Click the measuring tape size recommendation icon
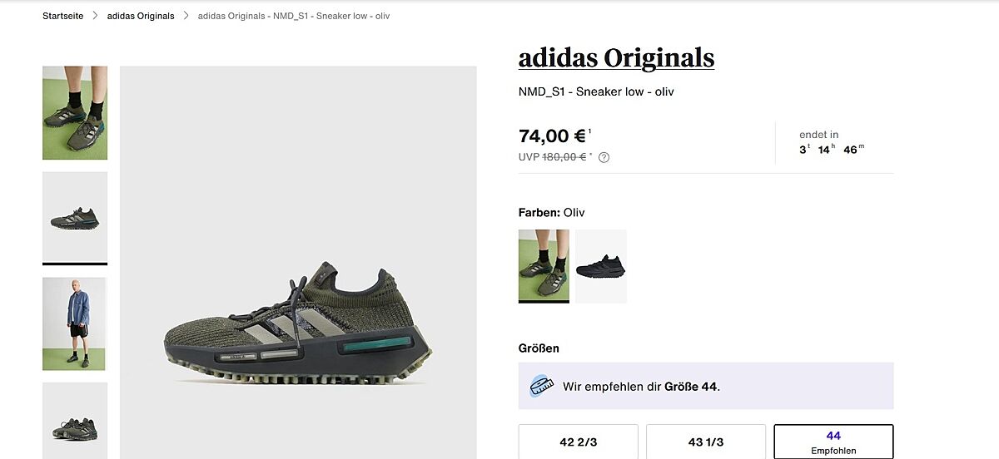This screenshot has height=459, width=999. click(x=542, y=386)
